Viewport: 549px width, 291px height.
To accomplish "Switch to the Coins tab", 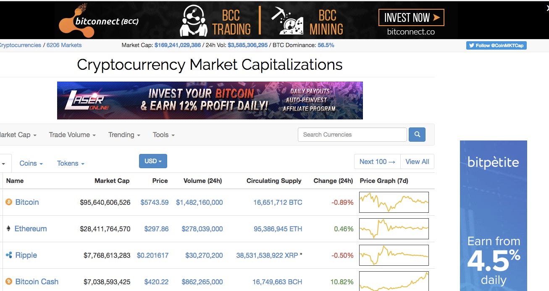I will click(31, 163).
